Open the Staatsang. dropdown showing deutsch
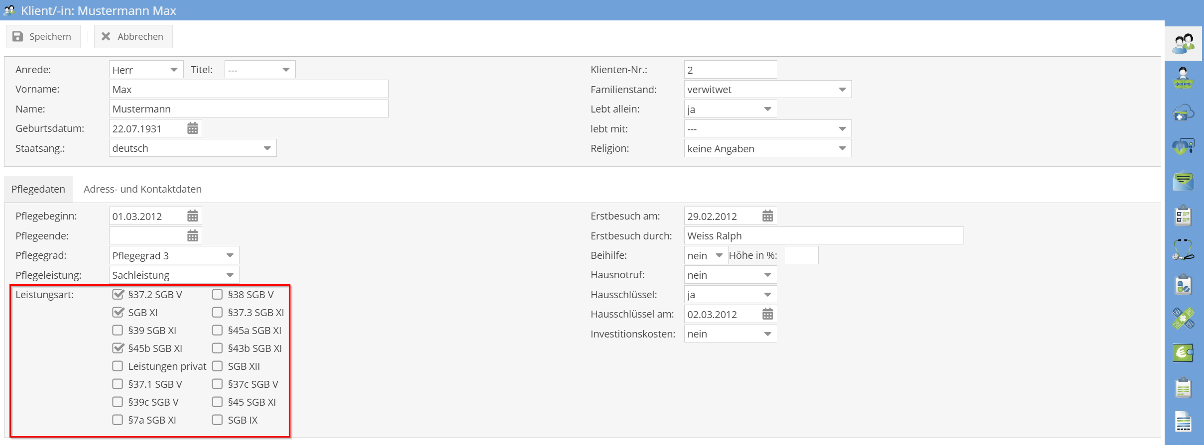 [x=193, y=148]
